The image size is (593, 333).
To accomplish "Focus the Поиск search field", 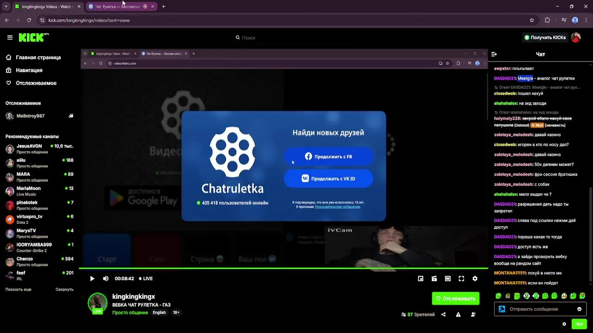I will coord(296,37).
